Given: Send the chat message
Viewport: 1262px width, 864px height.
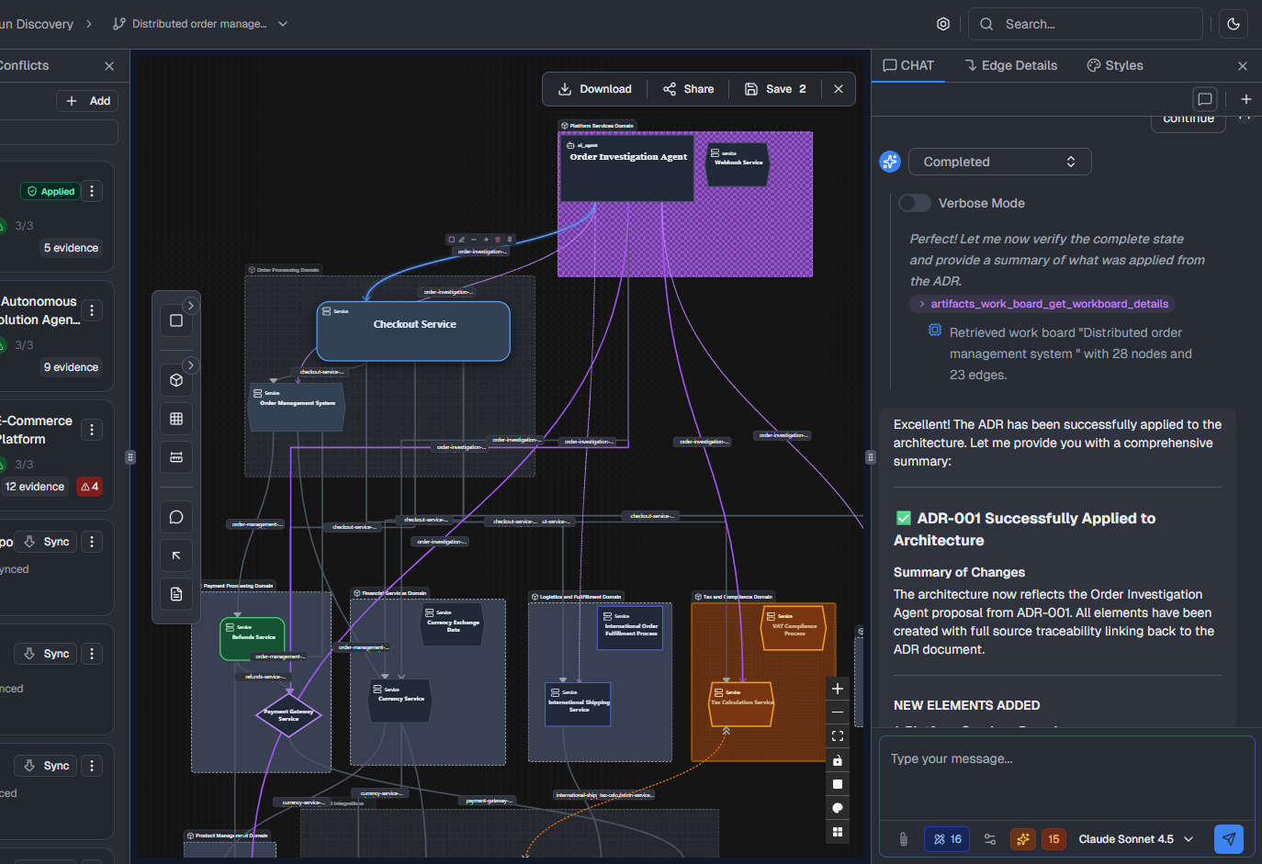Looking at the screenshot, I should point(1228,839).
